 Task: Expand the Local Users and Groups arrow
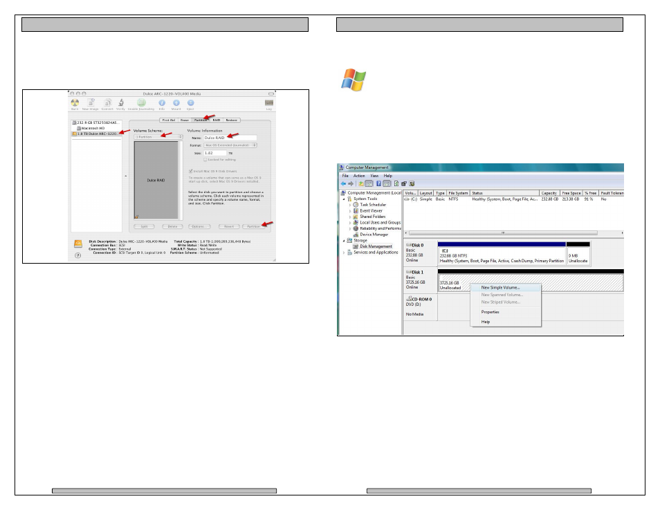(x=350, y=223)
